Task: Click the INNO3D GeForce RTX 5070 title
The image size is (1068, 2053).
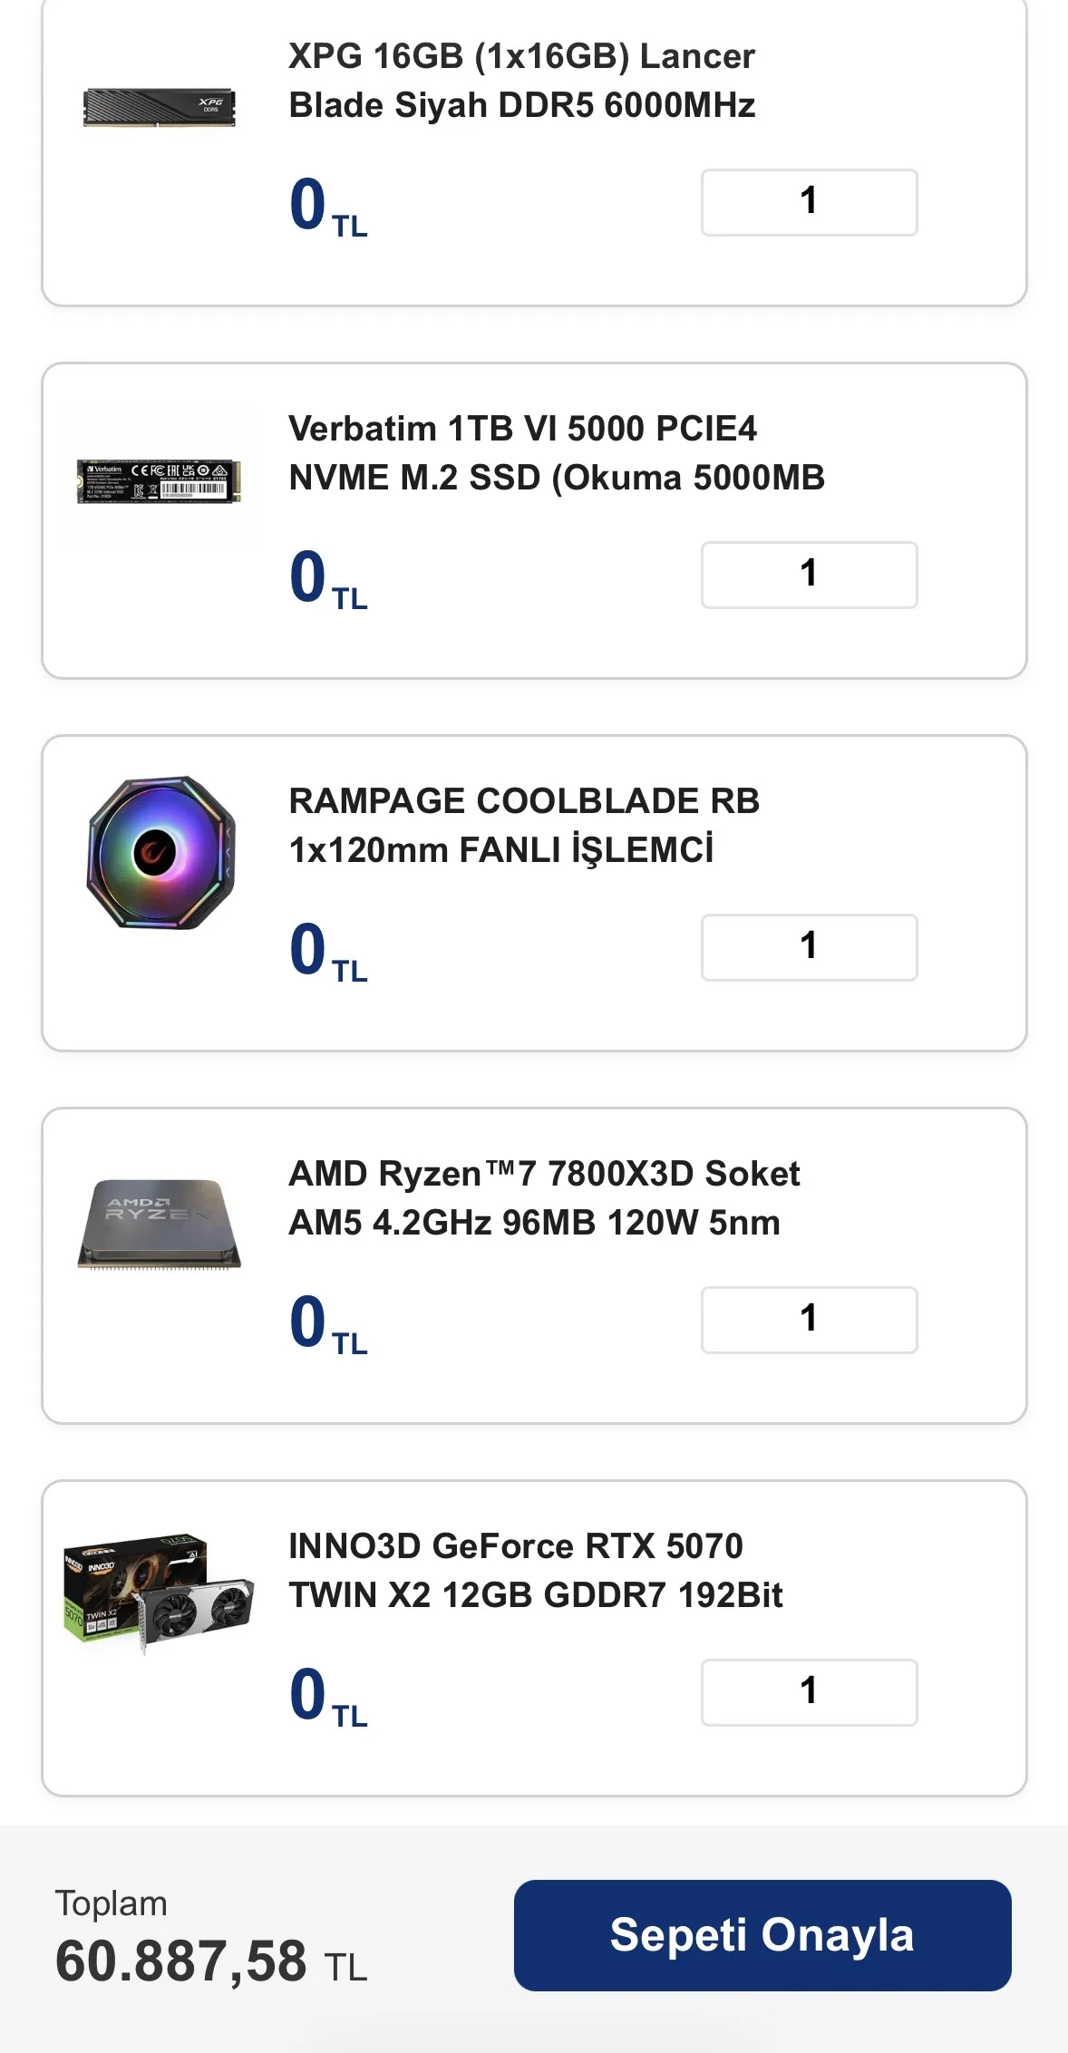Action: pos(535,1571)
